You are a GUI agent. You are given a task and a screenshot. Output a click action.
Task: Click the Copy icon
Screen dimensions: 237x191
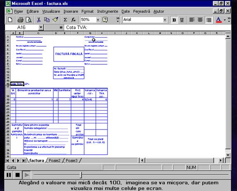[47, 20]
